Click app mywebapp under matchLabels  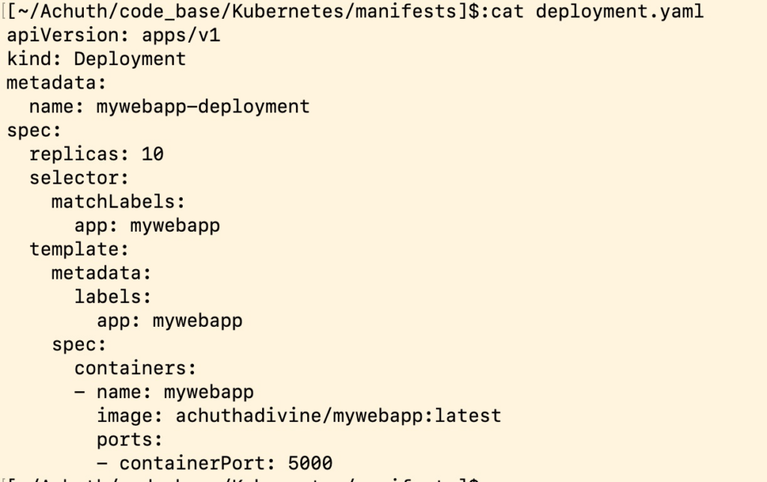pos(148,226)
